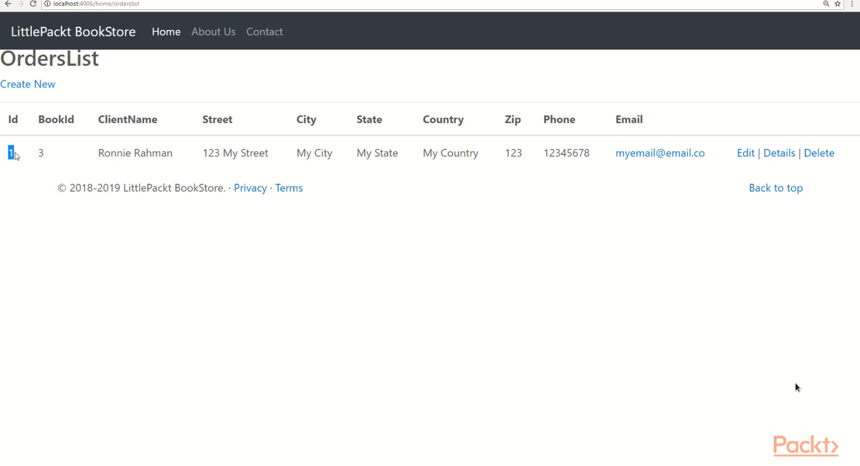Open the browser three-dot menu
Screen dimensions: 860x466
(x=852, y=4)
